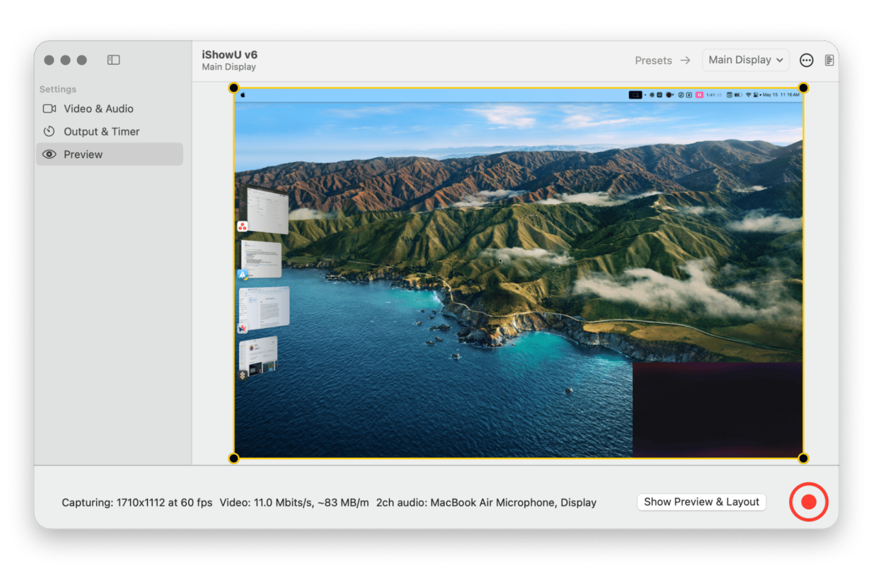873x574 pixels.
Task: Open the Main Display dropdown
Action: (745, 60)
